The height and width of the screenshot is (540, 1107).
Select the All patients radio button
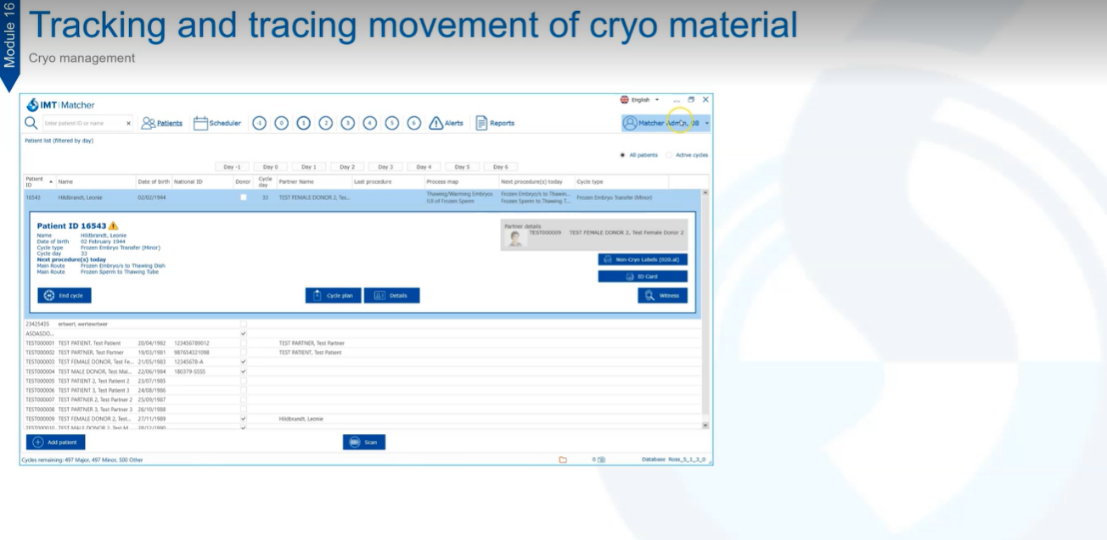622,155
